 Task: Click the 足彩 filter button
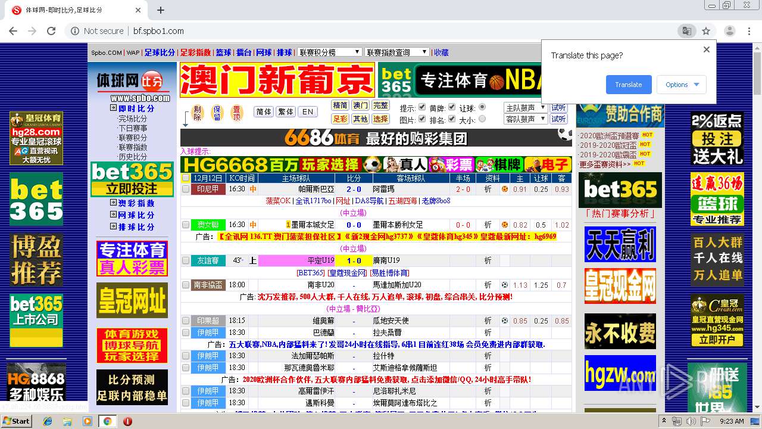tap(341, 119)
